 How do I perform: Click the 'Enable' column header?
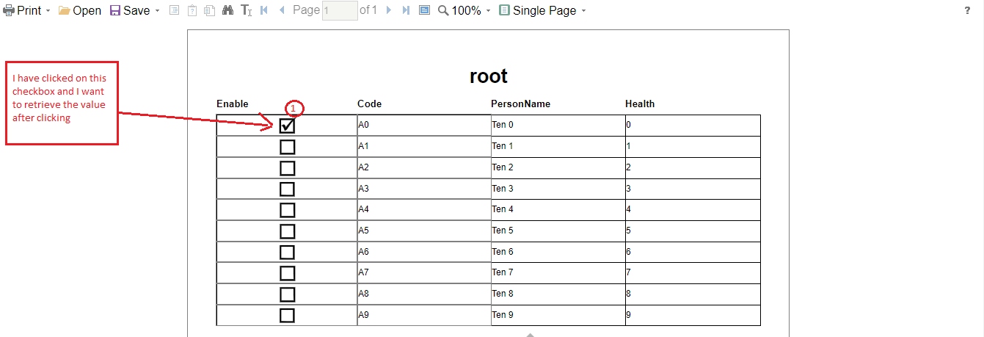[x=233, y=104]
